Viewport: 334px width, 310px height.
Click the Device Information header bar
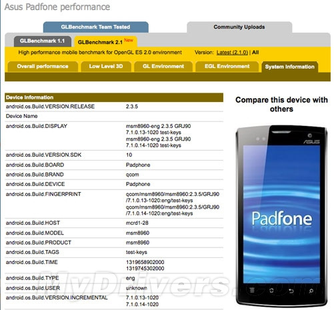pyautogui.click(x=114, y=97)
